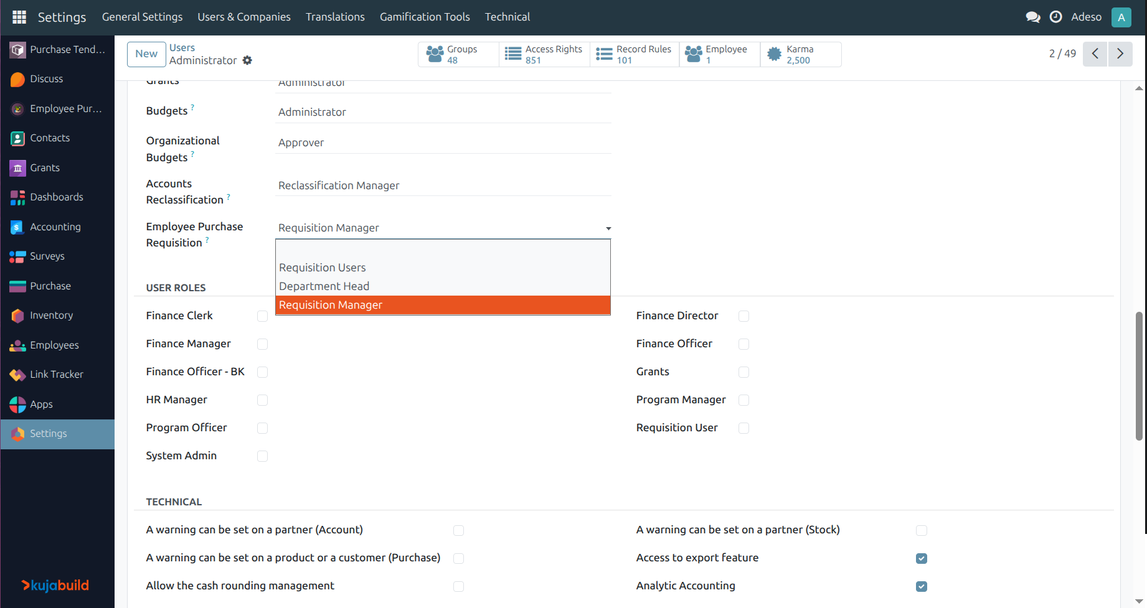The width and height of the screenshot is (1147, 608).
Task: Toggle Employee Purchase Requisition dropdown arrow
Action: [608, 228]
